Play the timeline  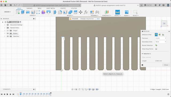pos(7,94)
